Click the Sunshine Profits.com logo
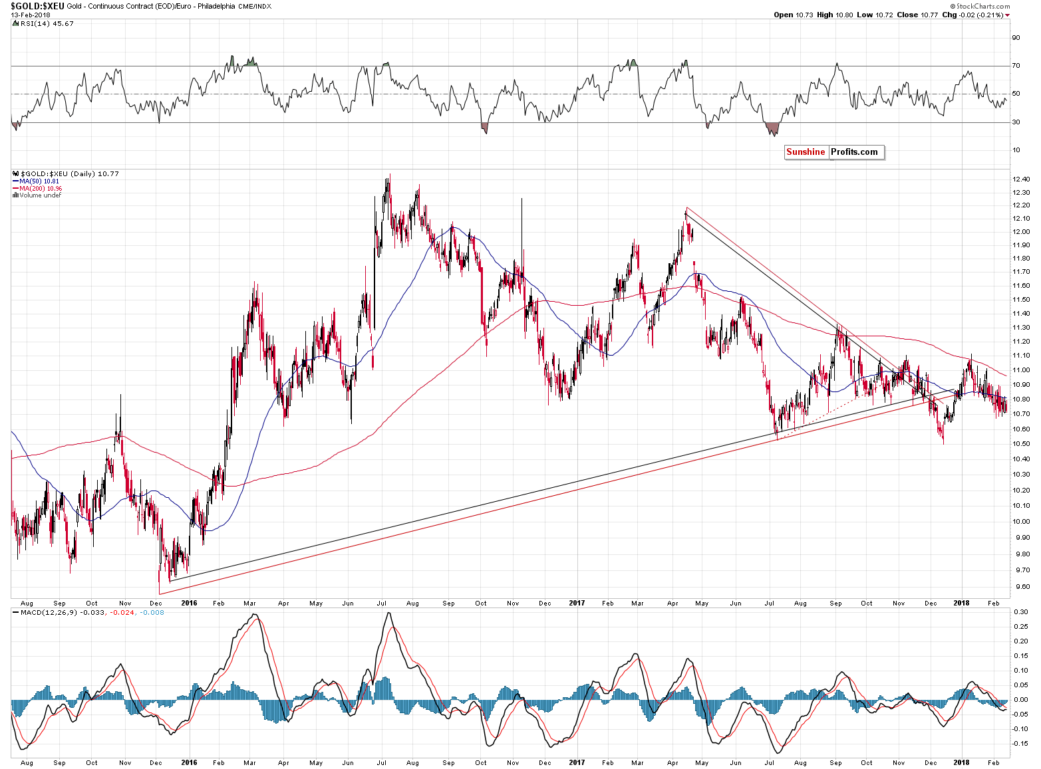Viewport: 1041px width, 769px height. pos(834,152)
